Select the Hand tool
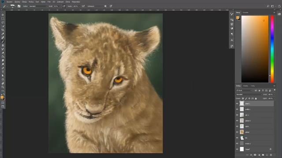Viewport: 282px width, 158px height. [3, 83]
